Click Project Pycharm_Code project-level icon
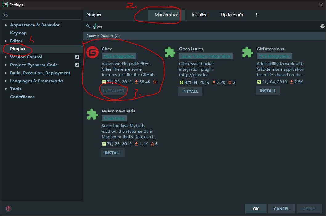326x216 pixels. [x=77, y=65]
